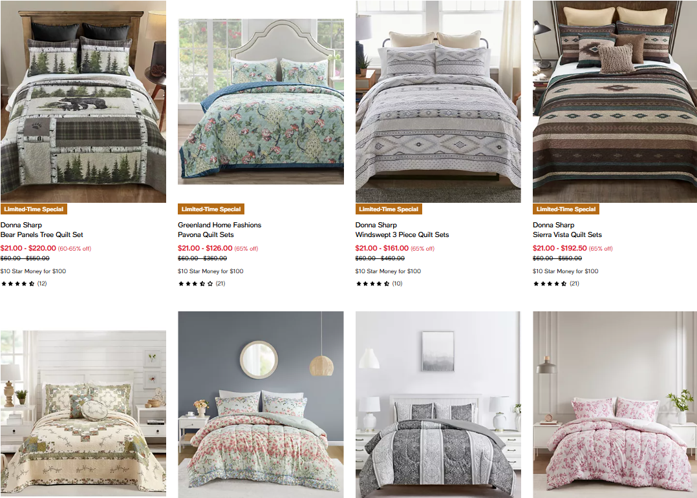Click Limited-Time Special badge on Sierra Vista
This screenshot has height=498, width=697.
[x=566, y=209]
